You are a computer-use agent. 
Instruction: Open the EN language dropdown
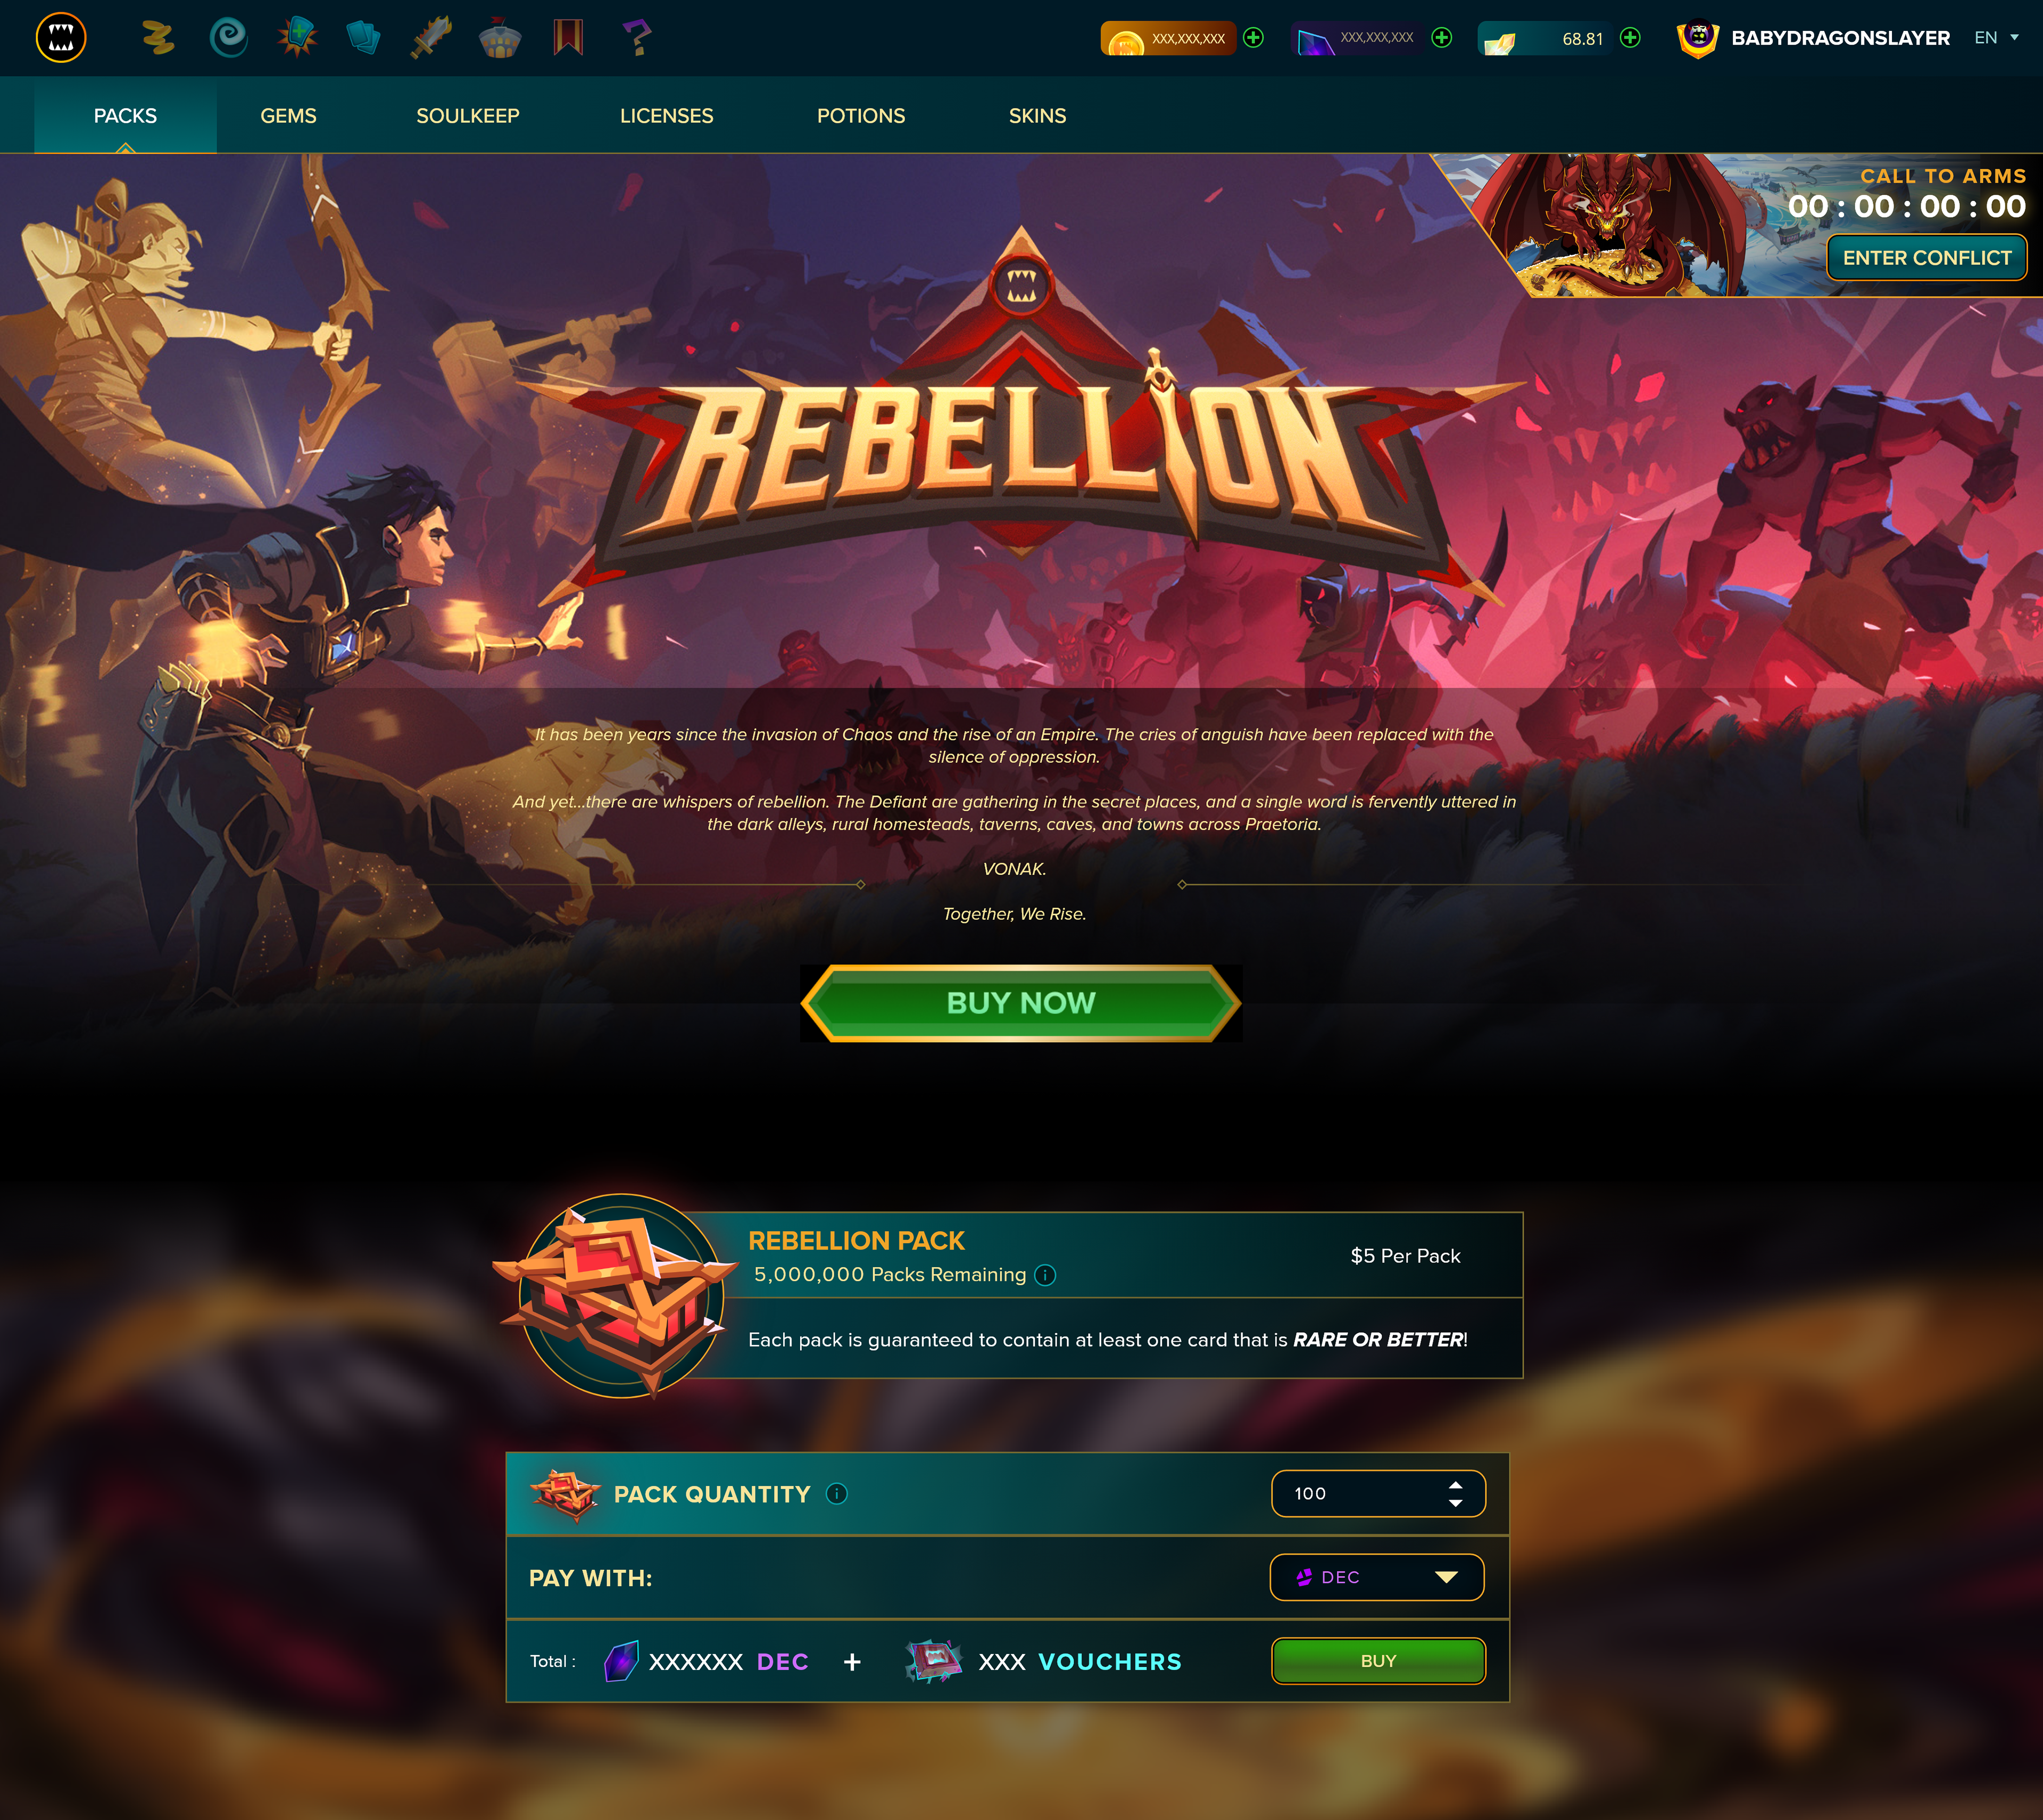(1995, 38)
